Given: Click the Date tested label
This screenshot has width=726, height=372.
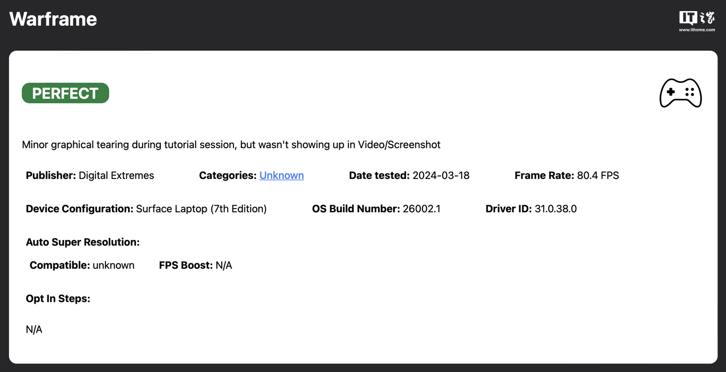Looking at the screenshot, I should click(x=379, y=175).
